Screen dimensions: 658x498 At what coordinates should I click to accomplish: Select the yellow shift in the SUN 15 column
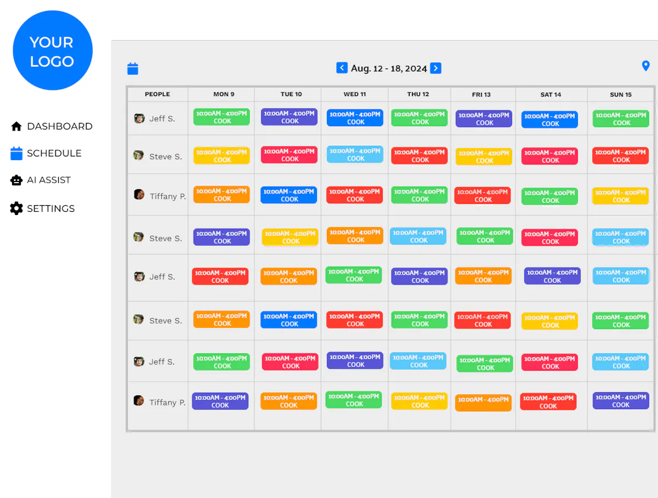tap(621, 196)
